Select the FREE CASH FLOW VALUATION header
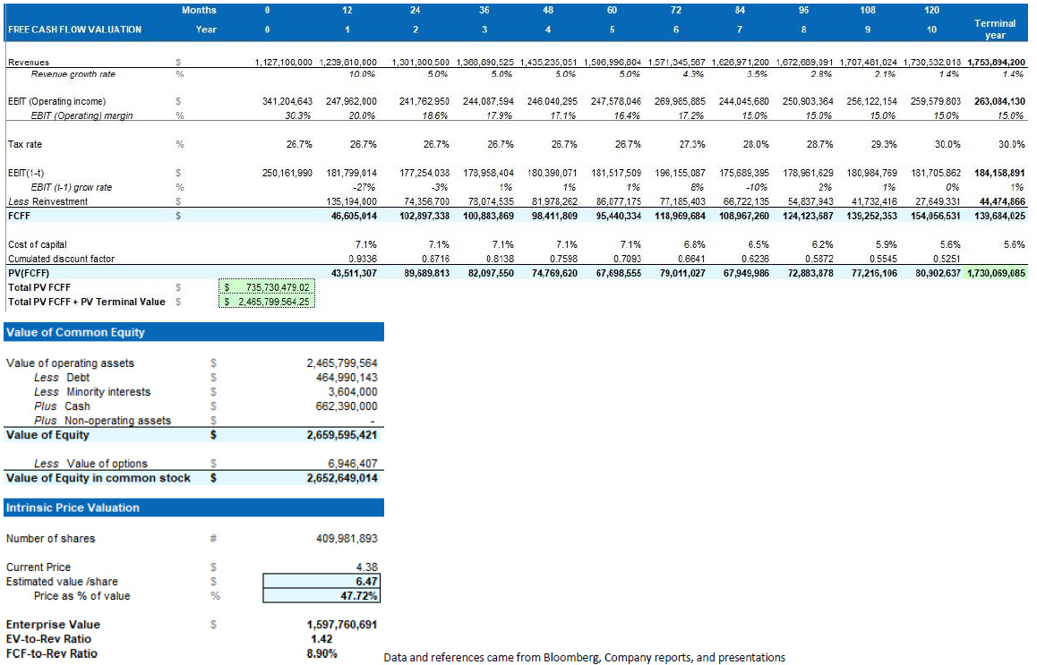The height and width of the screenshot is (665, 1037). coord(74,29)
